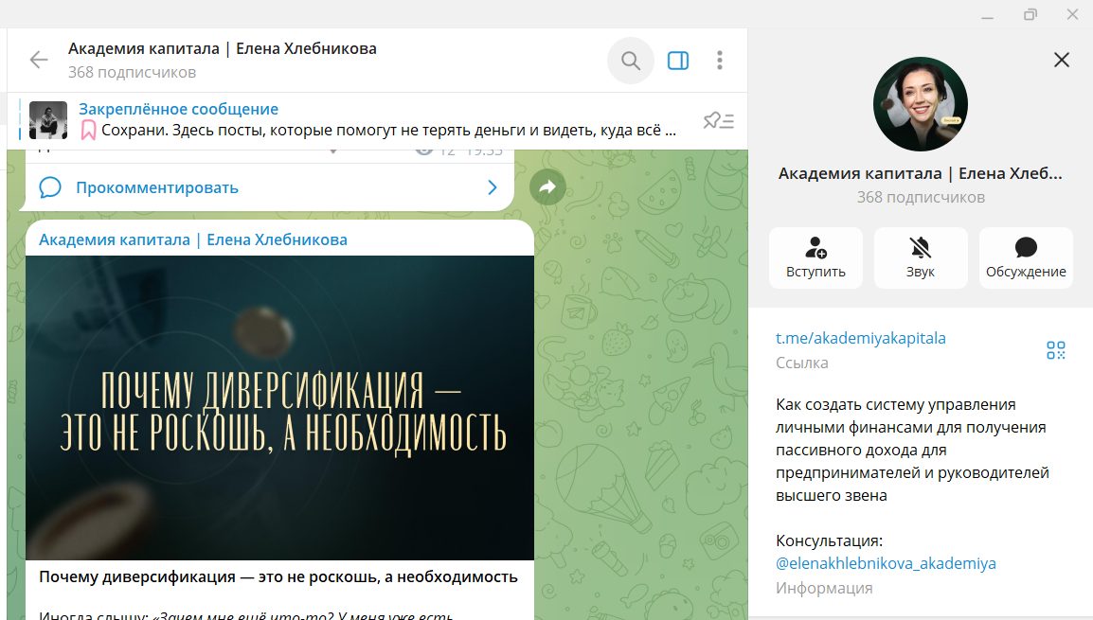Viewport: 1093px width, 620px height.
Task: Copy the t.me/akademiyakapitala link
Action: click(x=860, y=339)
